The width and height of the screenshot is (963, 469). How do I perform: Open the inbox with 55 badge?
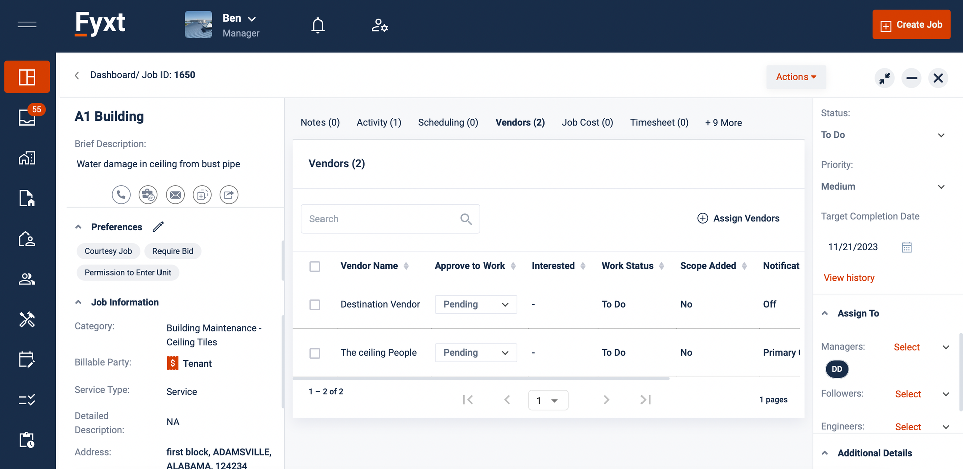coord(27,117)
